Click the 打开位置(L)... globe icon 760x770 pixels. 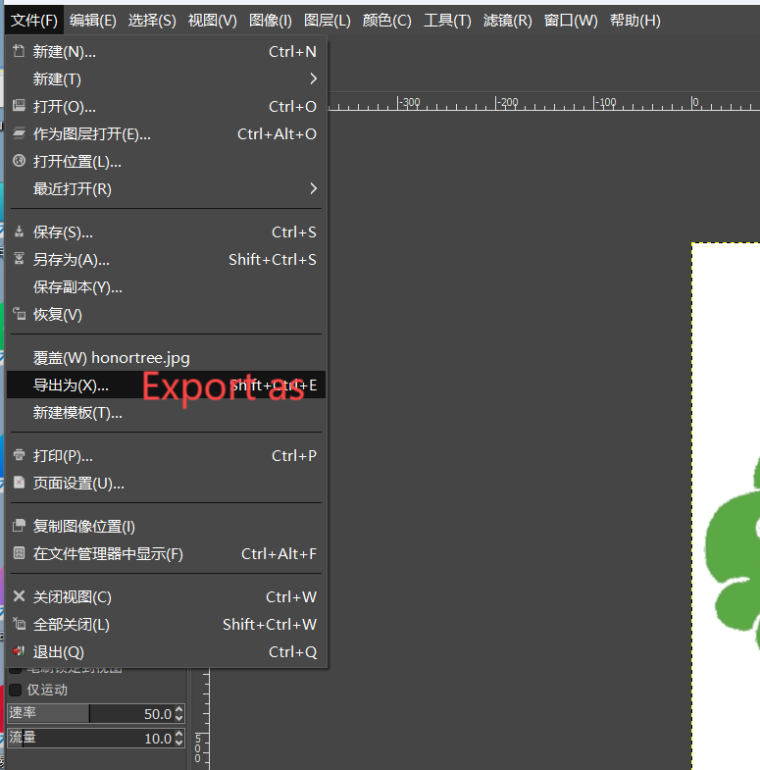(19, 161)
